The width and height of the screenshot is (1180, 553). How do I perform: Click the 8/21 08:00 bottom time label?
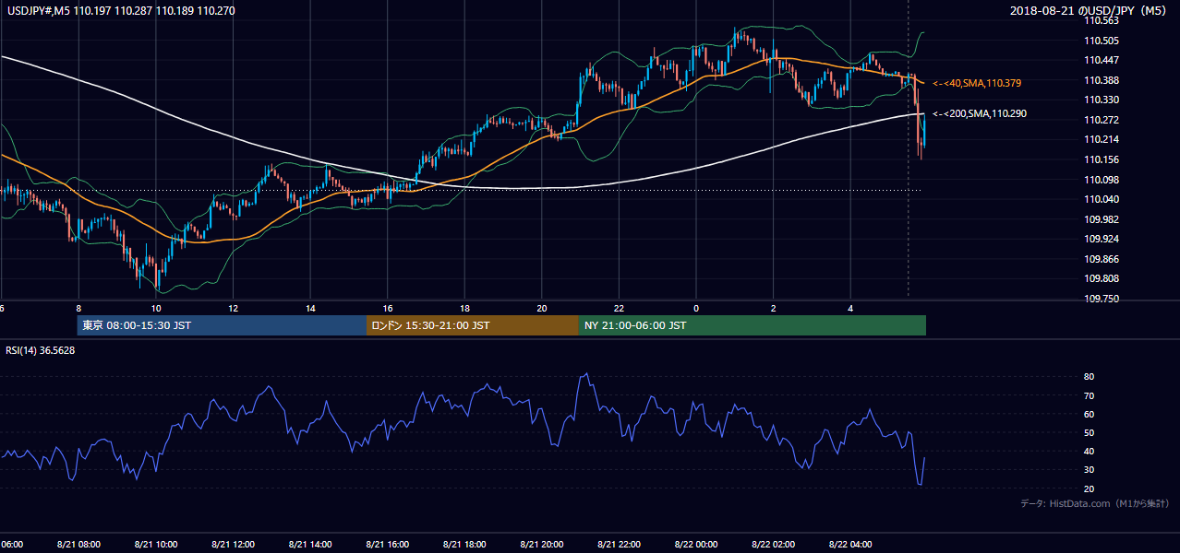pos(79,545)
